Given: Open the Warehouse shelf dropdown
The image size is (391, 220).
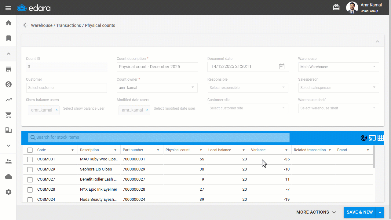Looking at the screenshot, I should pyautogui.click(x=339, y=108).
